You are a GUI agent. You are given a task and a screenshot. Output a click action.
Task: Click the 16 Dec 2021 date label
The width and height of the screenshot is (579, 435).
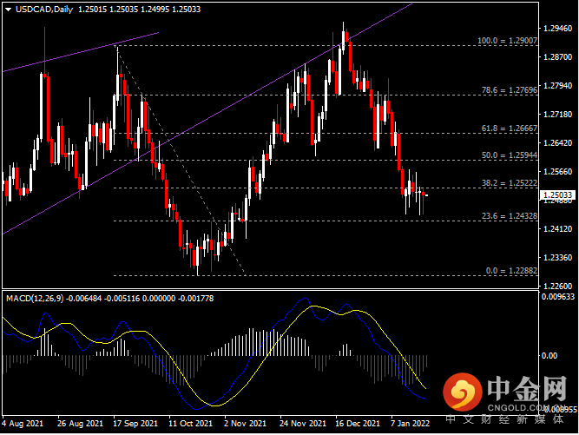[x=358, y=423]
